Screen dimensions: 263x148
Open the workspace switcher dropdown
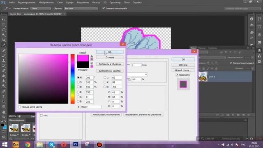[243, 9]
